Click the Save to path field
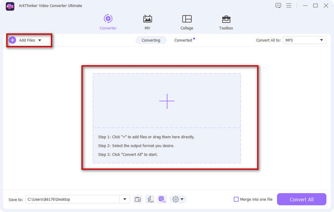 pyautogui.click(x=72, y=199)
